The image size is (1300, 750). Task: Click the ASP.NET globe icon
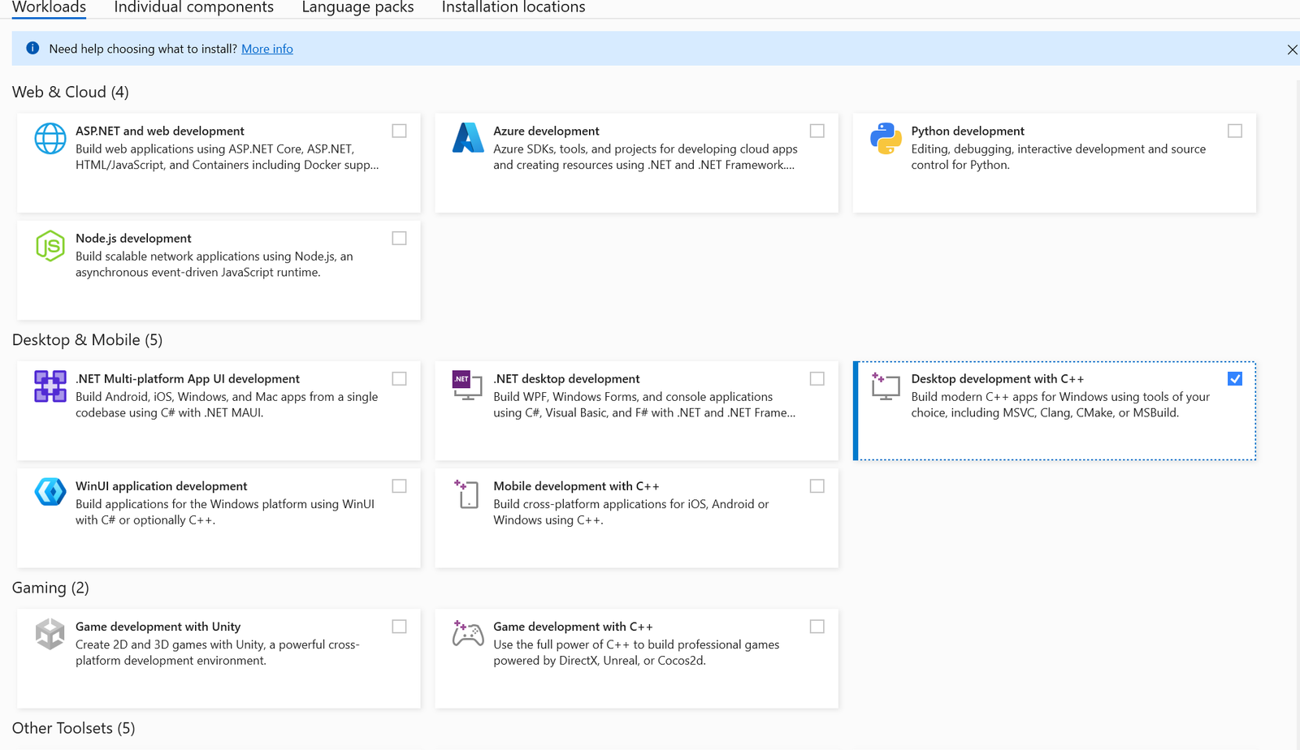tap(50, 139)
